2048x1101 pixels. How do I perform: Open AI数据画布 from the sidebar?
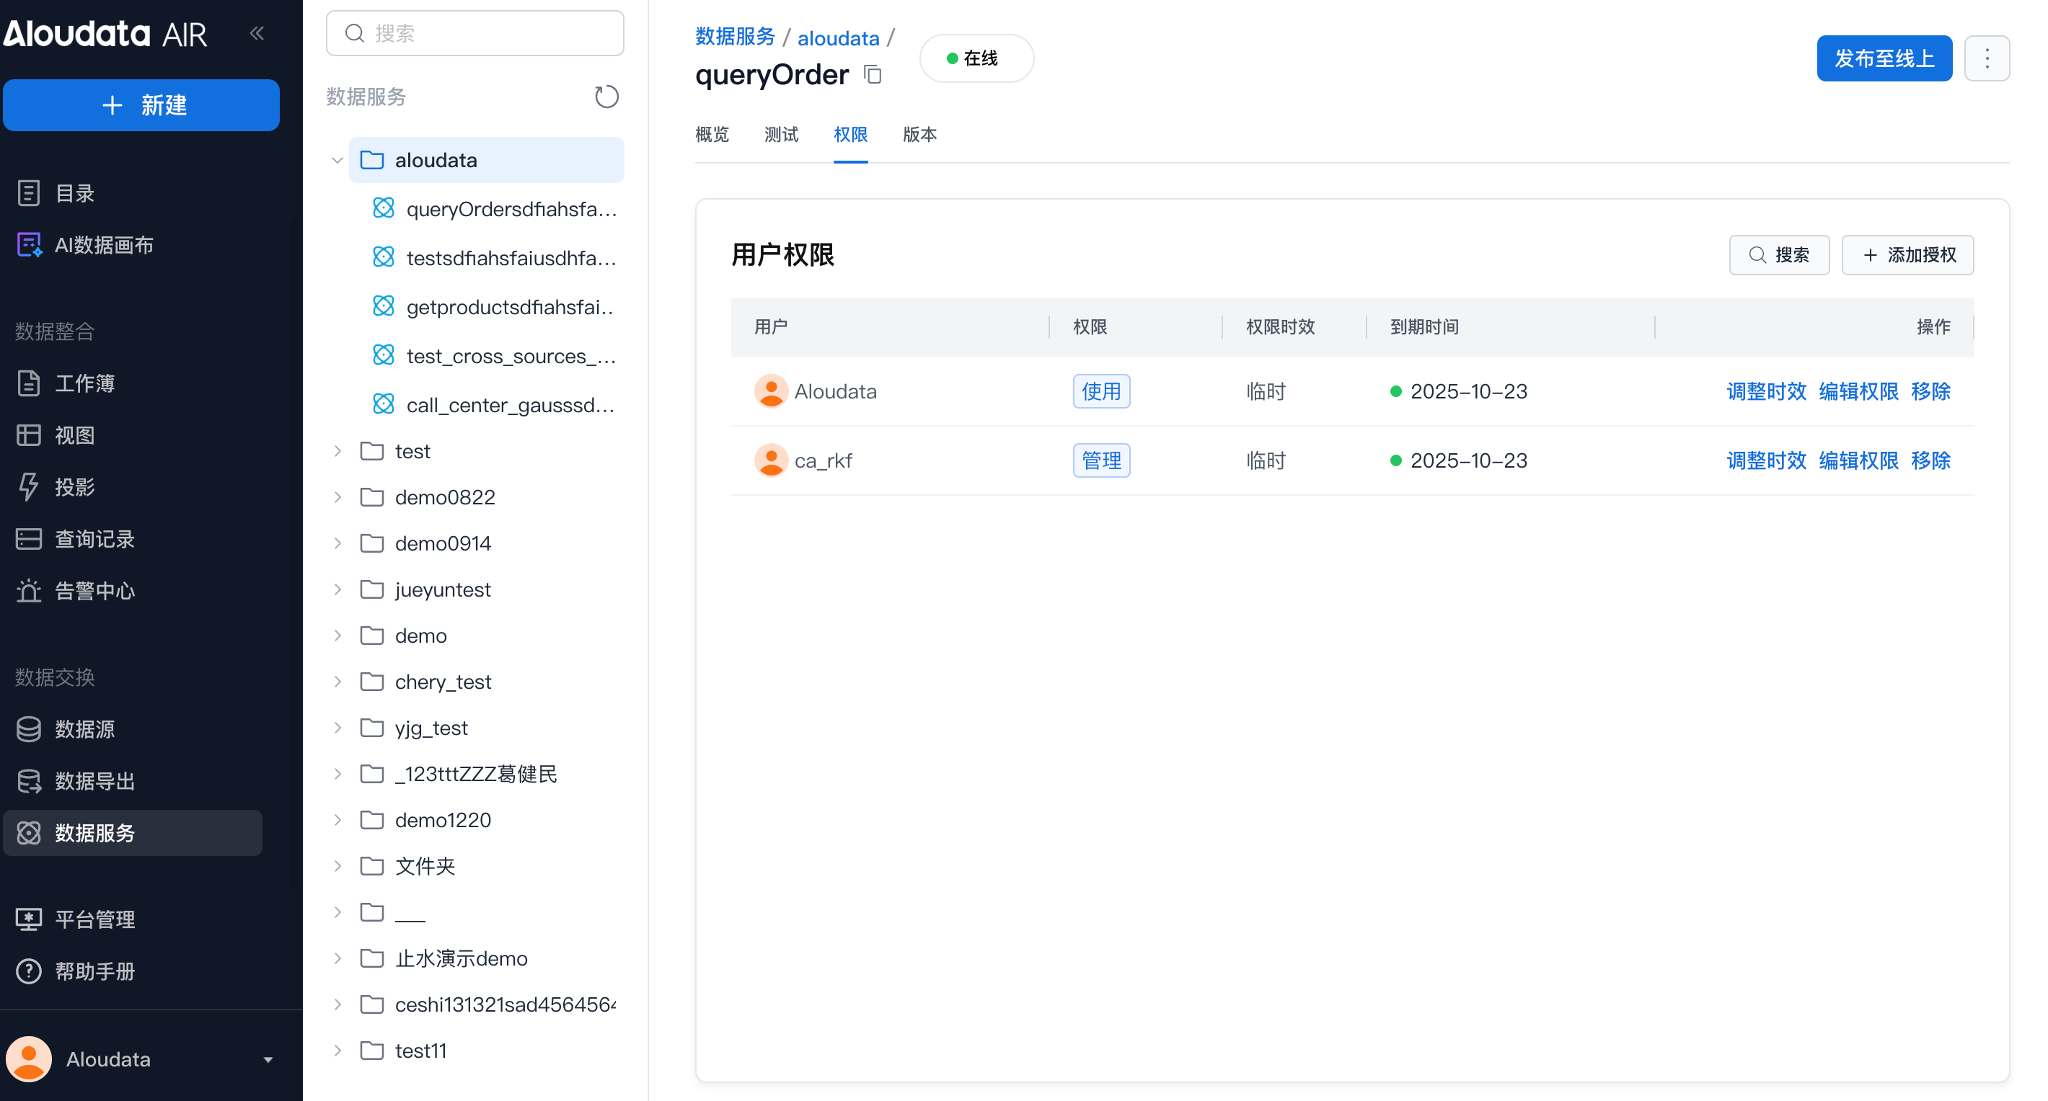(x=103, y=245)
